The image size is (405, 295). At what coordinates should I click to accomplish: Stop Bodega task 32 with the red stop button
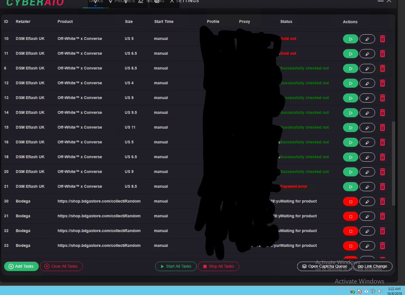[x=350, y=231]
